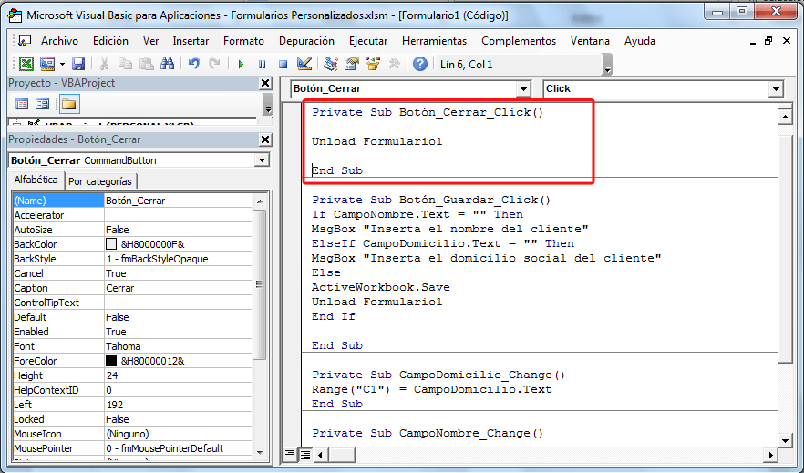
Task: Open Find with the binoculars icon
Action: [x=167, y=64]
